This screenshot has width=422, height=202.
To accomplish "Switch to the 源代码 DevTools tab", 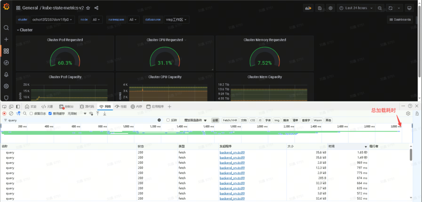I will tap(87, 106).
